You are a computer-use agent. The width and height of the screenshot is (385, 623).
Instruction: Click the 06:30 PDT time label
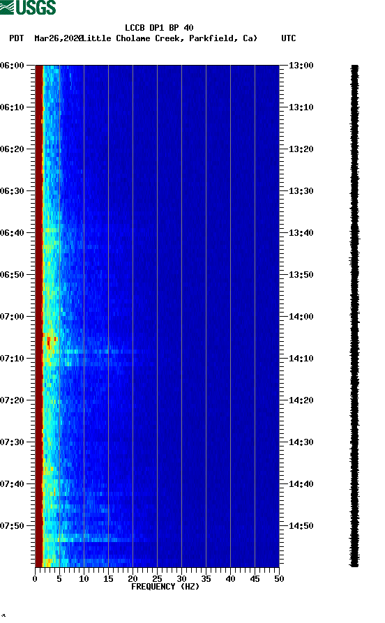coord(12,190)
